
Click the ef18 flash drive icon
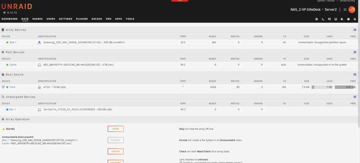pyautogui.click(x=39, y=87)
